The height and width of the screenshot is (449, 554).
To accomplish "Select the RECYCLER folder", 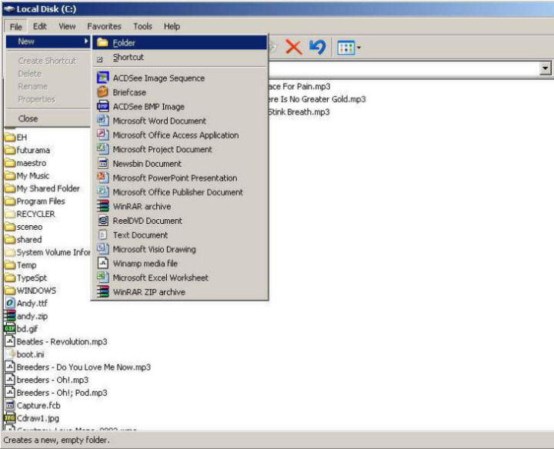I will [x=30, y=214].
